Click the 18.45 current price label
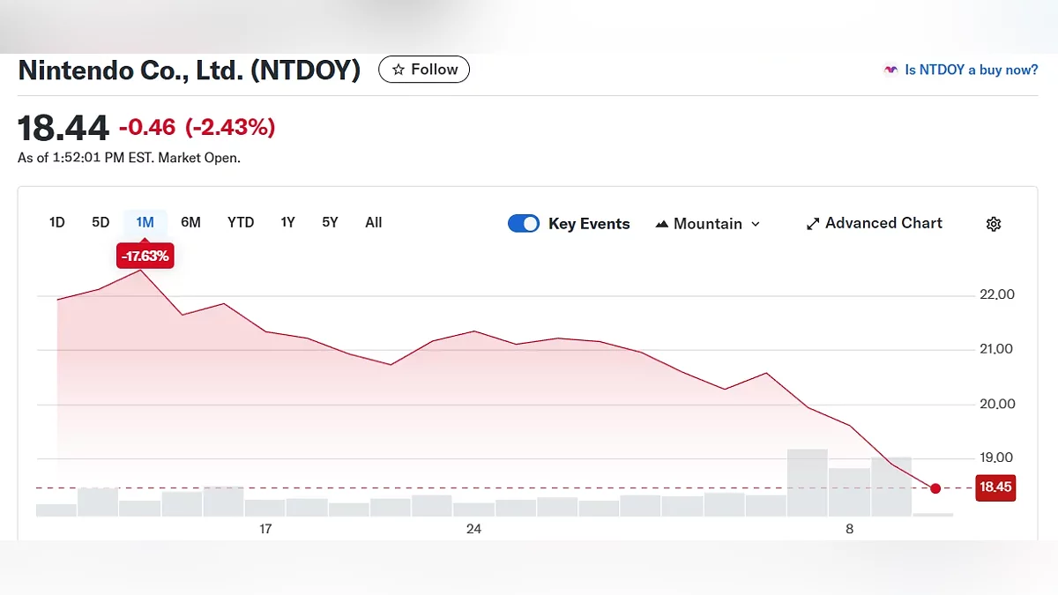This screenshot has height=595, width=1058. tap(995, 487)
